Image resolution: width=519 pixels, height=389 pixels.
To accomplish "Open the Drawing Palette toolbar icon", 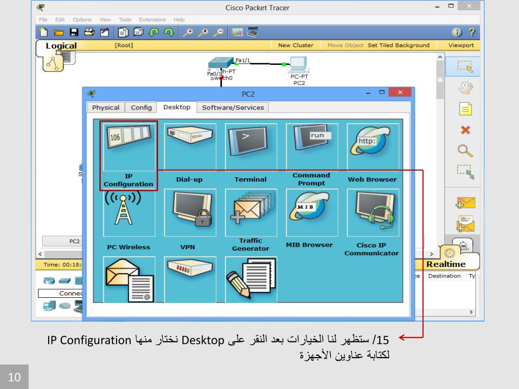I will pos(237,32).
